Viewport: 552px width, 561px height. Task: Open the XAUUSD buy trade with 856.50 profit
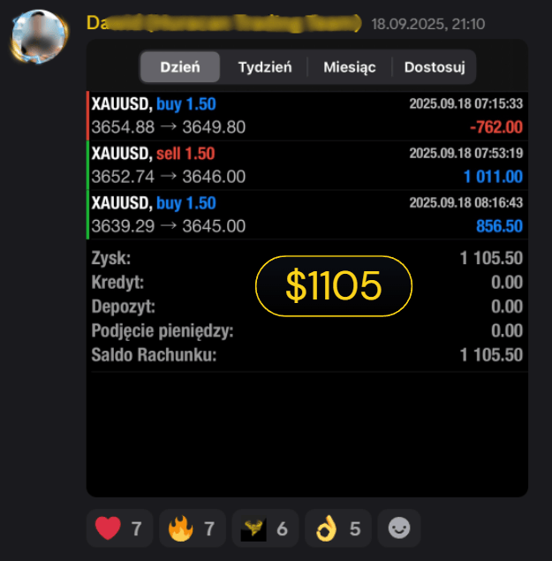[x=307, y=215]
